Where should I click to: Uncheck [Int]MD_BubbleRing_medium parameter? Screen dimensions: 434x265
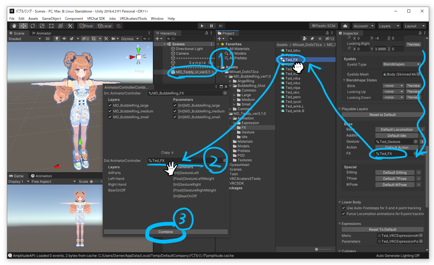coord(175,111)
